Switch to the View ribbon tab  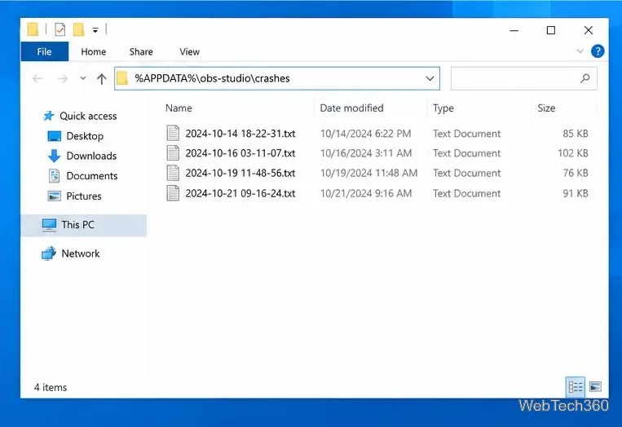(189, 51)
